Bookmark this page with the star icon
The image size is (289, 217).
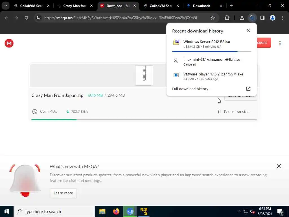point(213,18)
